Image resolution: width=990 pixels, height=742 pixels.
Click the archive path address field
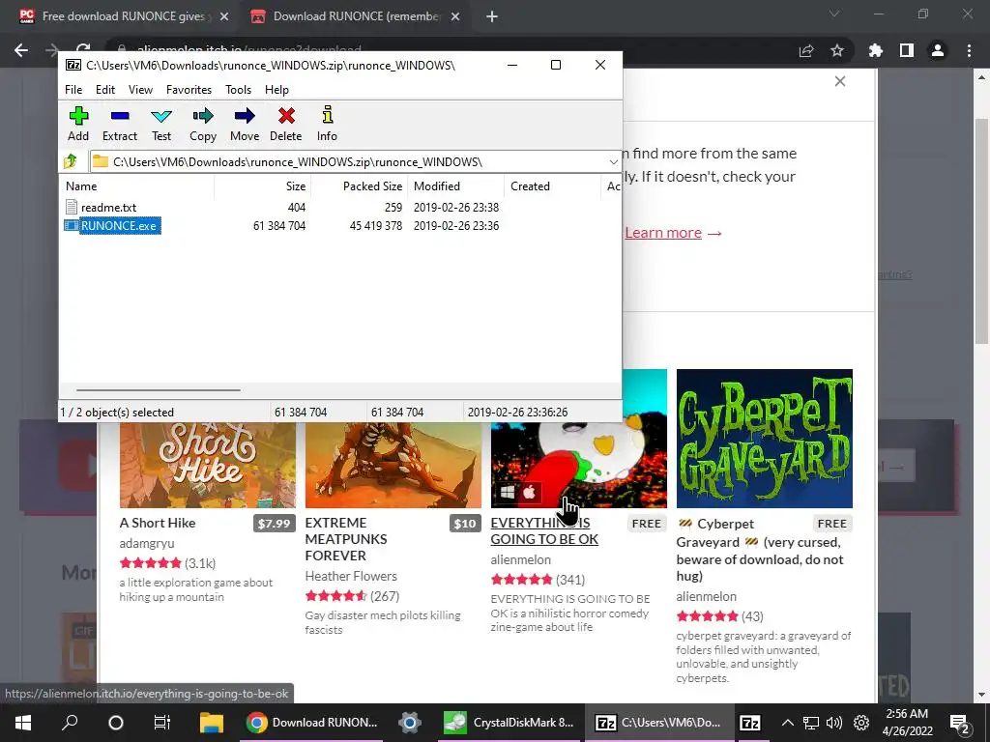click(348, 162)
